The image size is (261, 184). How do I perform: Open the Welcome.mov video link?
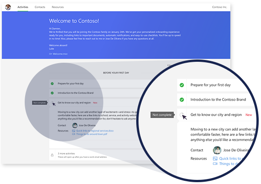pyautogui.click(x=60, y=54)
